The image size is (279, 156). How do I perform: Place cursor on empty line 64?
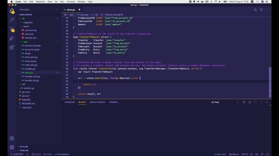pyautogui.click(x=171, y=81)
